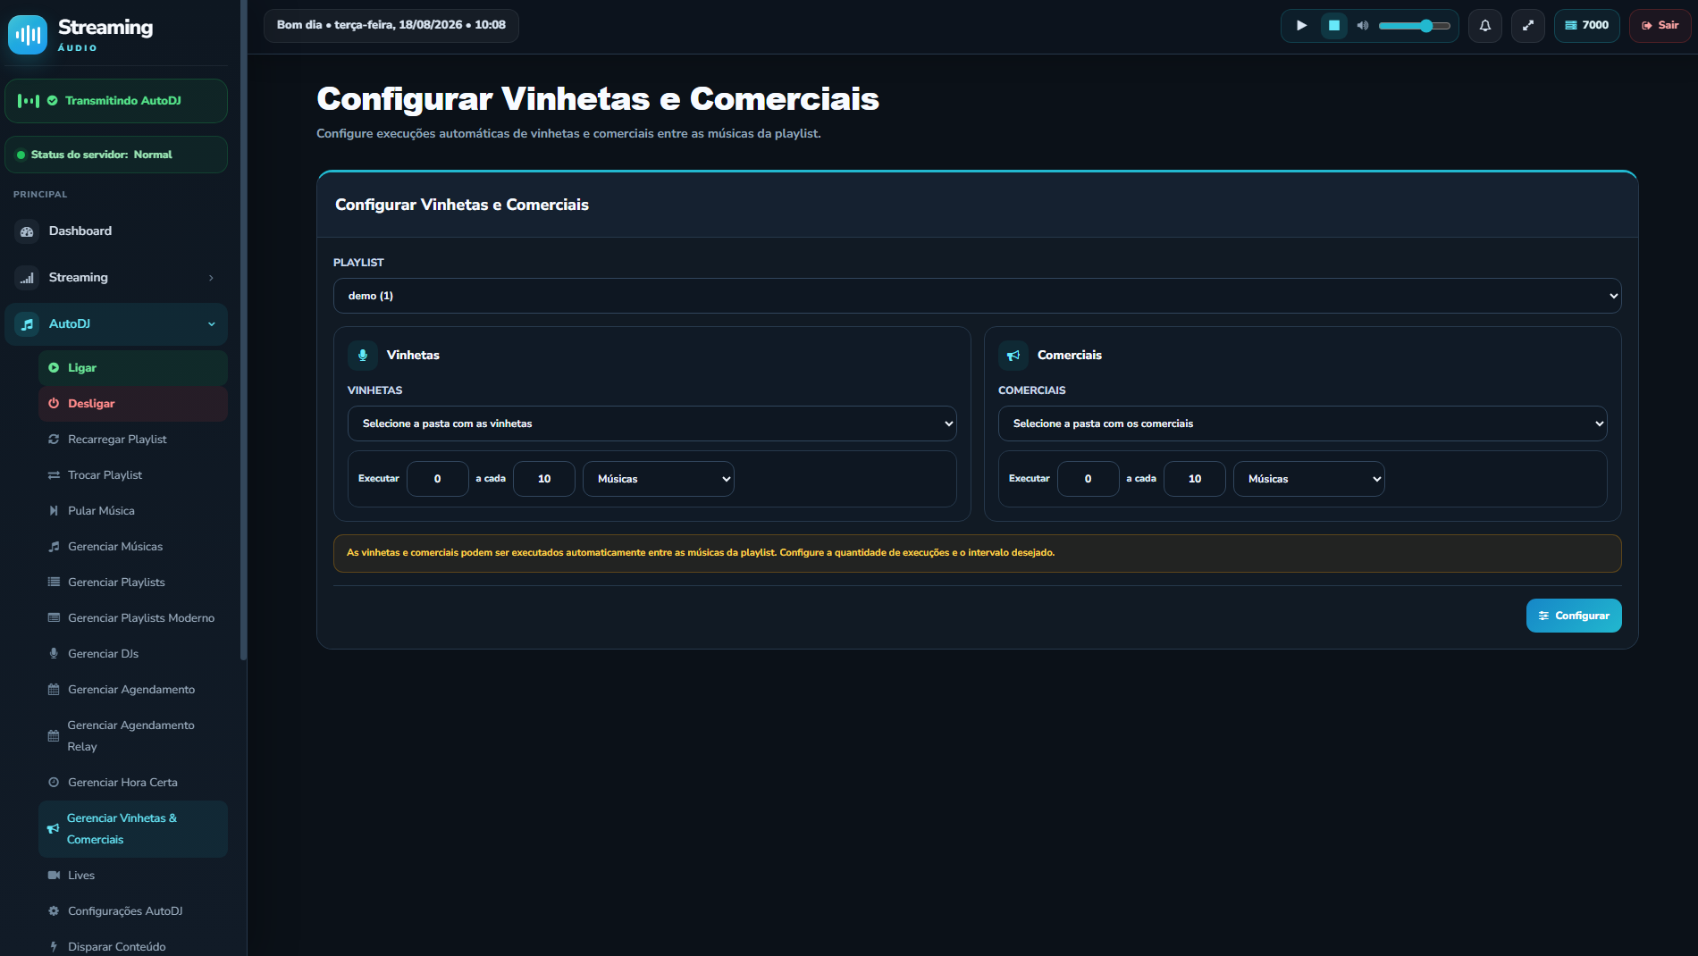The height and width of the screenshot is (956, 1698).
Task: Click the play button in top bar
Action: pyautogui.click(x=1301, y=26)
